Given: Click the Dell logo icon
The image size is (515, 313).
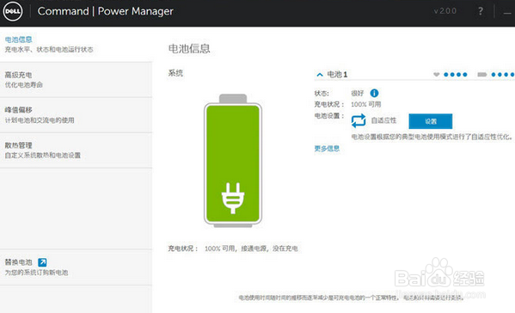Looking at the screenshot, I should 13,11.
